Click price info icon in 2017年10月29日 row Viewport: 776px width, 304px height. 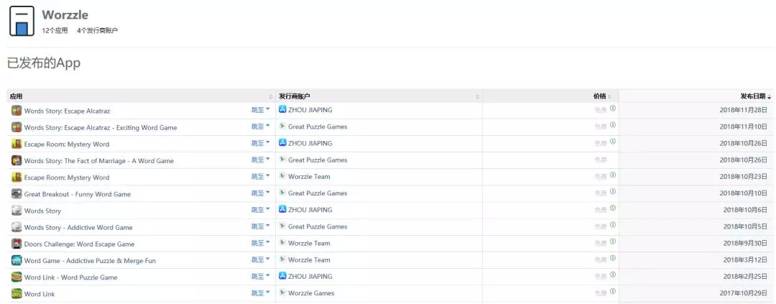pyautogui.click(x=613, y=291)
